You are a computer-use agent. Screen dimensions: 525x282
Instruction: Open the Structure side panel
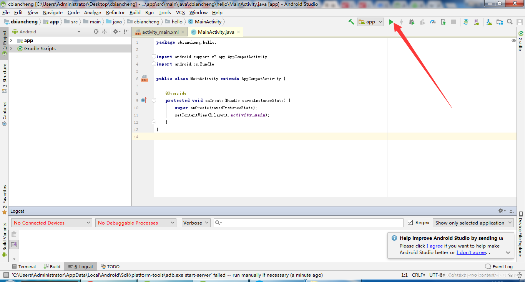(x=5, y=79)
